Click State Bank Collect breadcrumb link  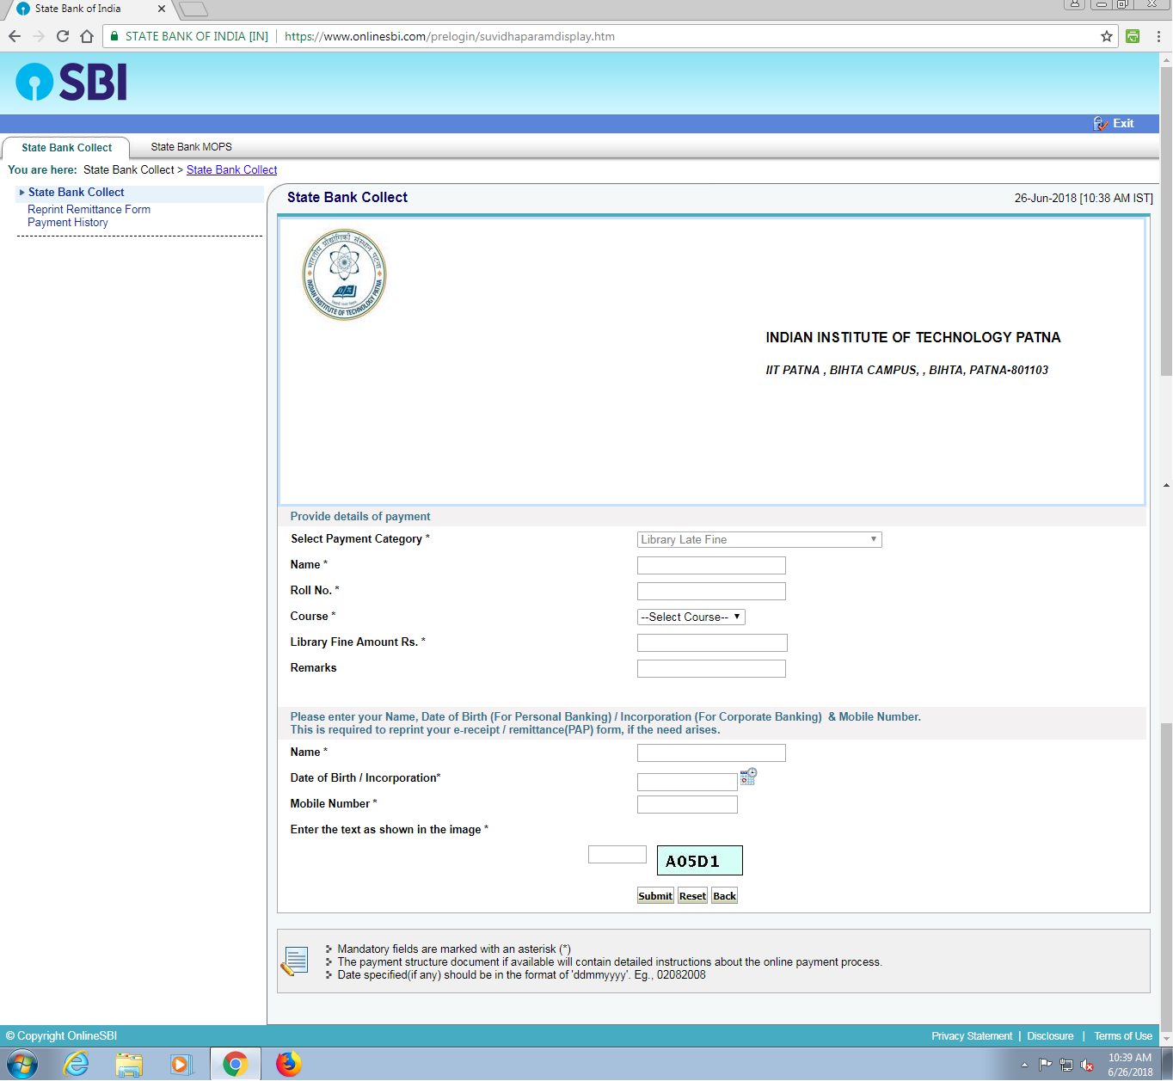231,170
